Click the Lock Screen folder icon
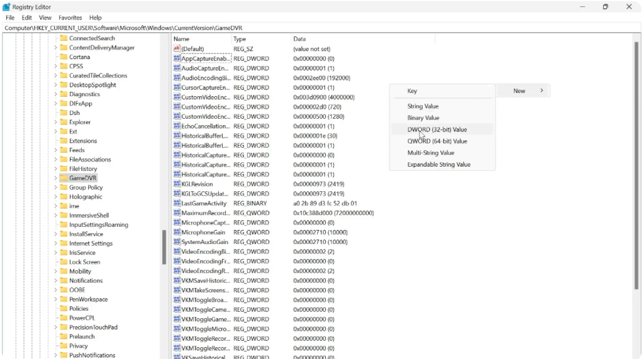The height and width of the screenshot is (359, 644). (64, 262)
